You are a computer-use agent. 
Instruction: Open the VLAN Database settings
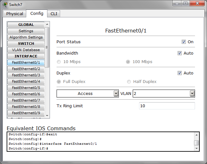[26, 50]
